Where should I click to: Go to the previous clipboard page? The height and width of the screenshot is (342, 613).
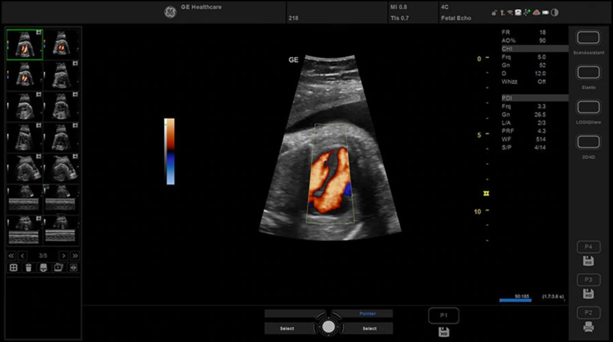coord(23,256)
